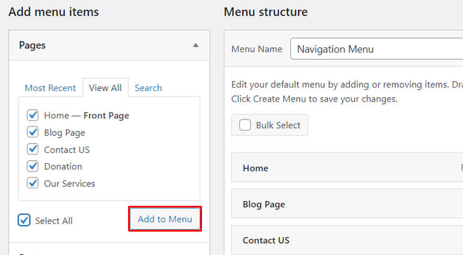This screenshot has width=463, height=255.
Task: Toggle the Select All checkbox
Action: point(24,220)
